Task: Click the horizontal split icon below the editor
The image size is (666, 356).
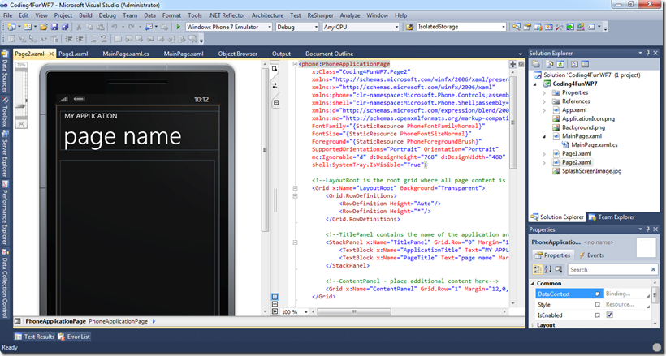Action: pyautogui.click(x=275, y=304)
